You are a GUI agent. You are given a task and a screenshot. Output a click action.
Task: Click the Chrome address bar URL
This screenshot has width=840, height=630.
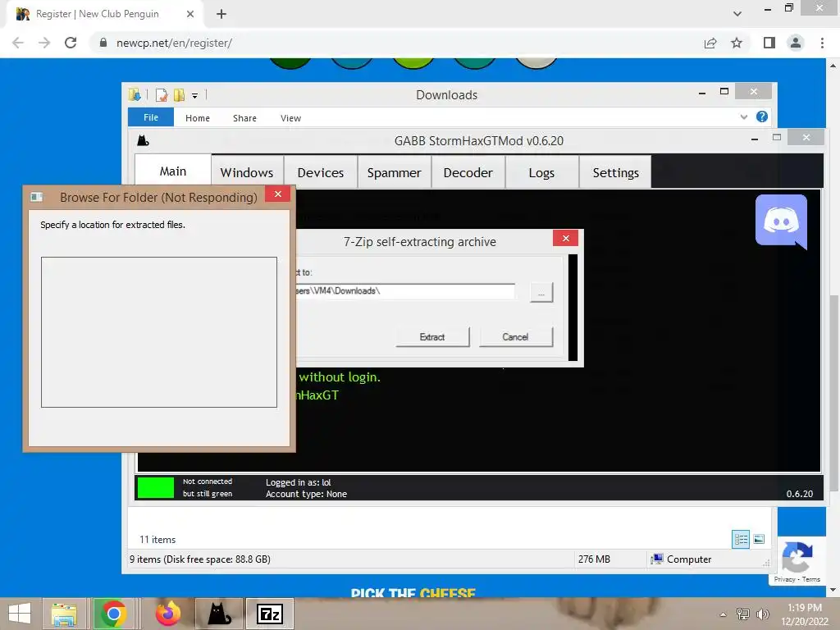pyautogui.click(x=174, y=43)
